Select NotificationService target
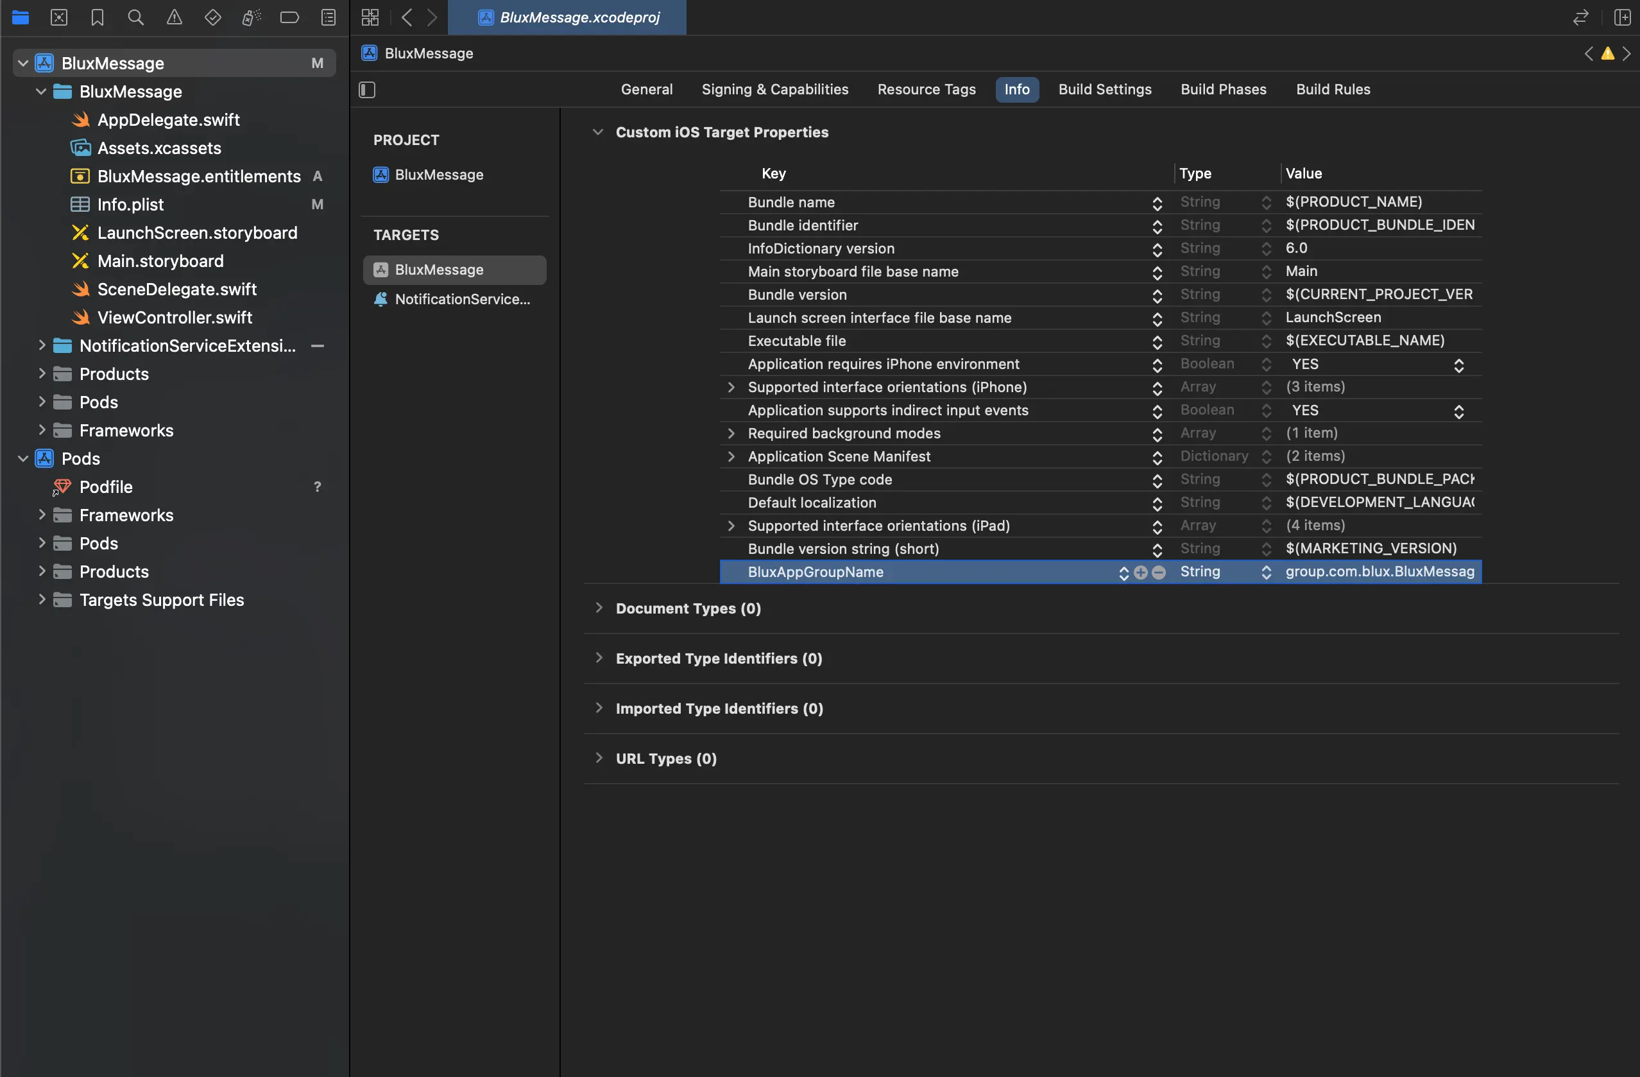The width and height of the screenshot is (1640, 1077). [x=454, y=299]
